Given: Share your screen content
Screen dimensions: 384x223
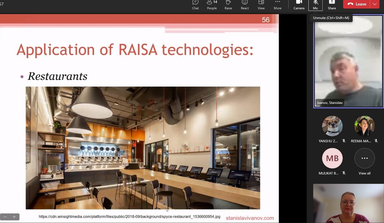Looking at the screenshot, I should pos(332,5).
